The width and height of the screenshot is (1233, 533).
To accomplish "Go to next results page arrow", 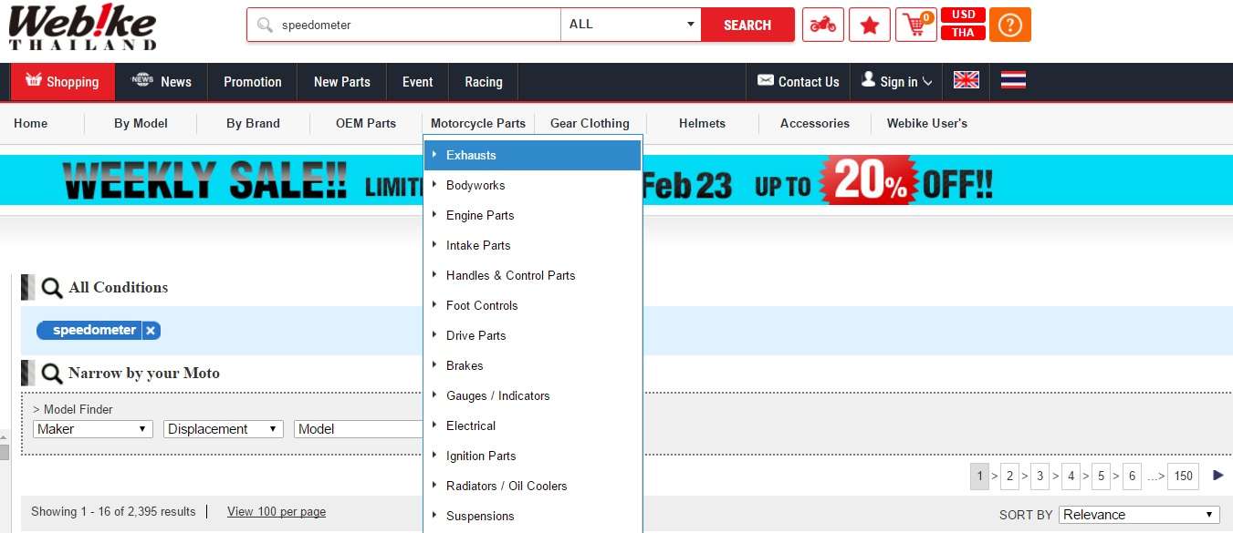I will tap(1218, 476).
